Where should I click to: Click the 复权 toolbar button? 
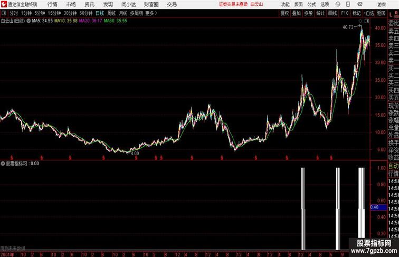[x=285, y=13]
